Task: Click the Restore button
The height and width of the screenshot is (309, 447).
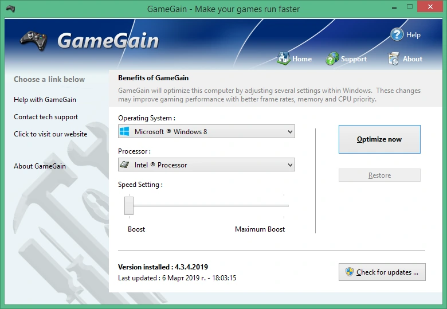Action: 379,175
